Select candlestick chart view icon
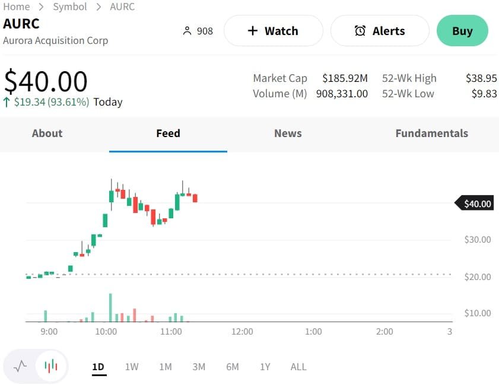The height and width of the screenshot is (388, 499). 51,366
